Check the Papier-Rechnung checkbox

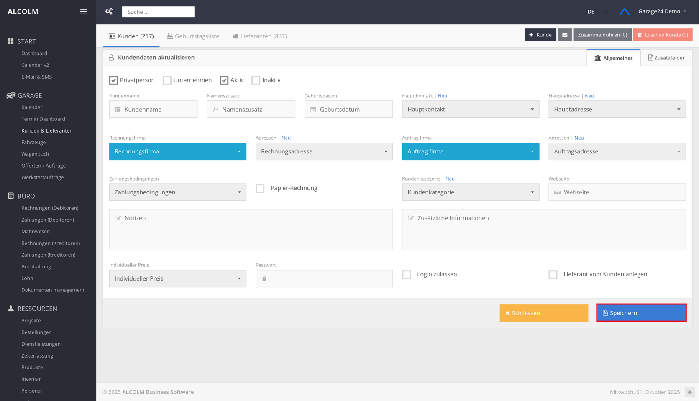coord(260,188)
